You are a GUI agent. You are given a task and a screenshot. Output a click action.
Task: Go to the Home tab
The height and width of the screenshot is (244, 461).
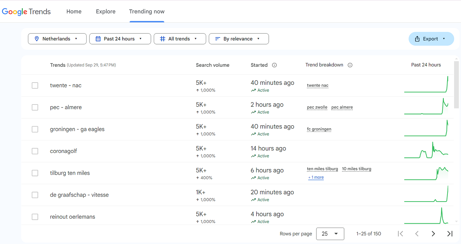[x=74, y=12]
